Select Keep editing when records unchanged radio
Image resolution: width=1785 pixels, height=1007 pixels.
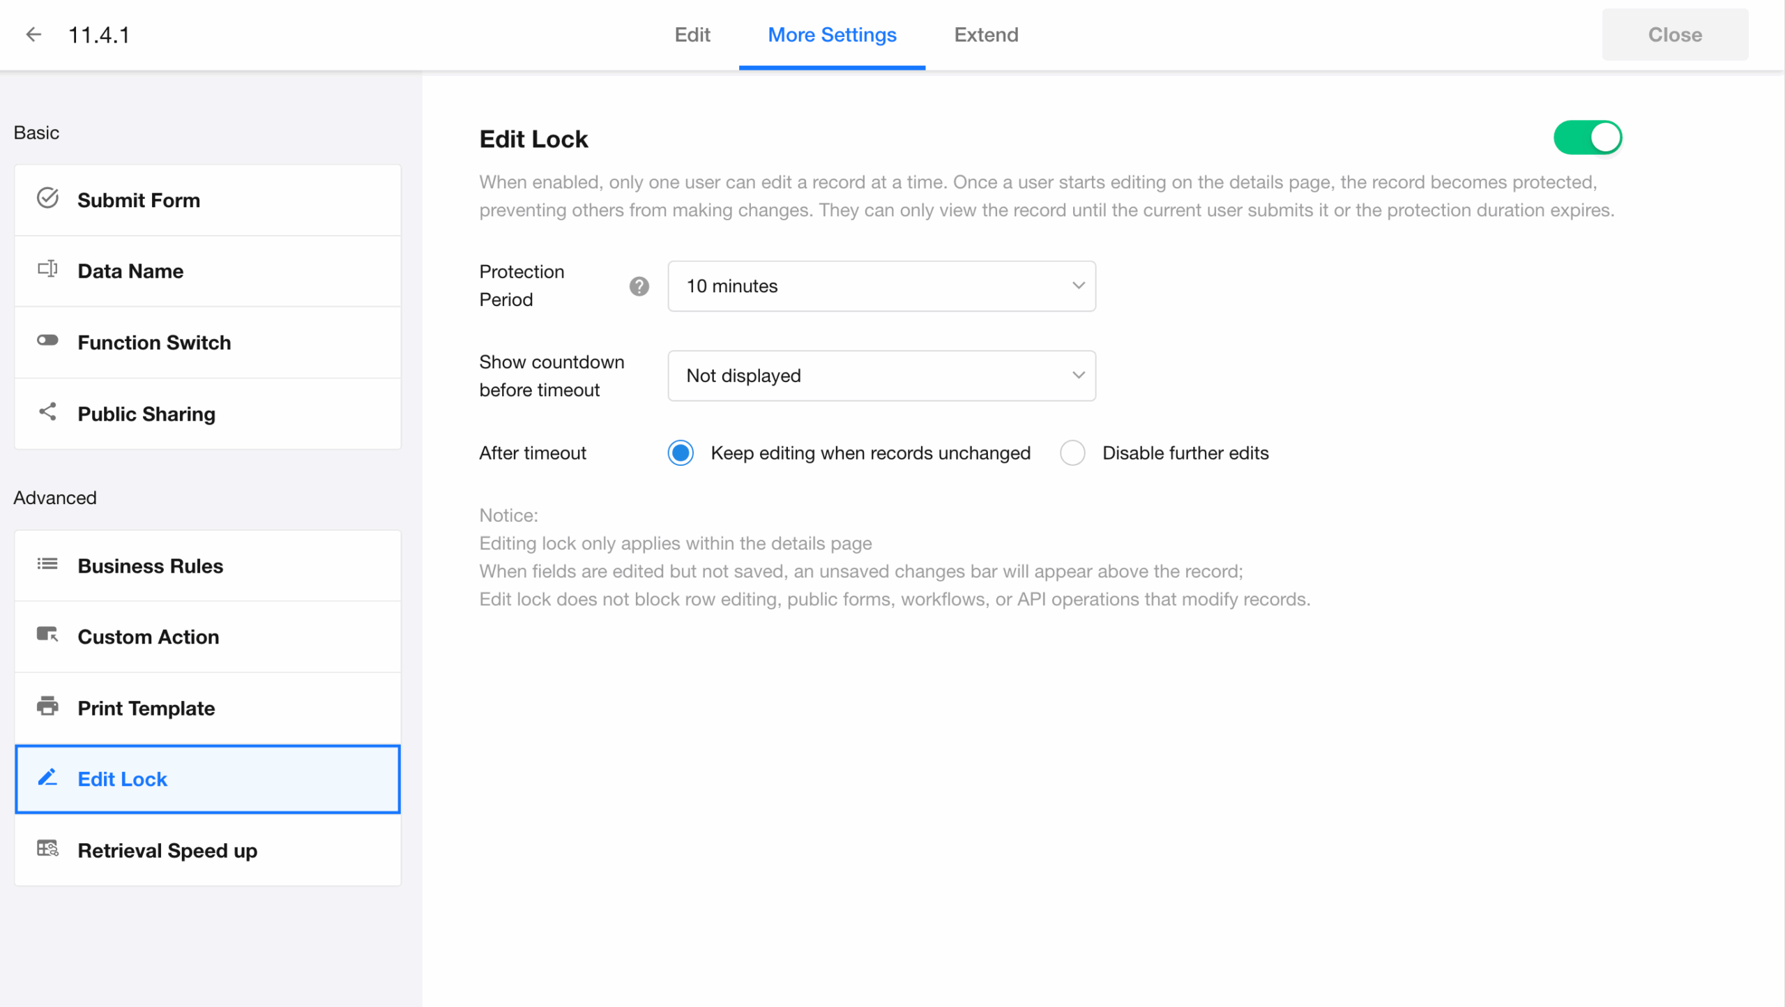click(681, 453)
